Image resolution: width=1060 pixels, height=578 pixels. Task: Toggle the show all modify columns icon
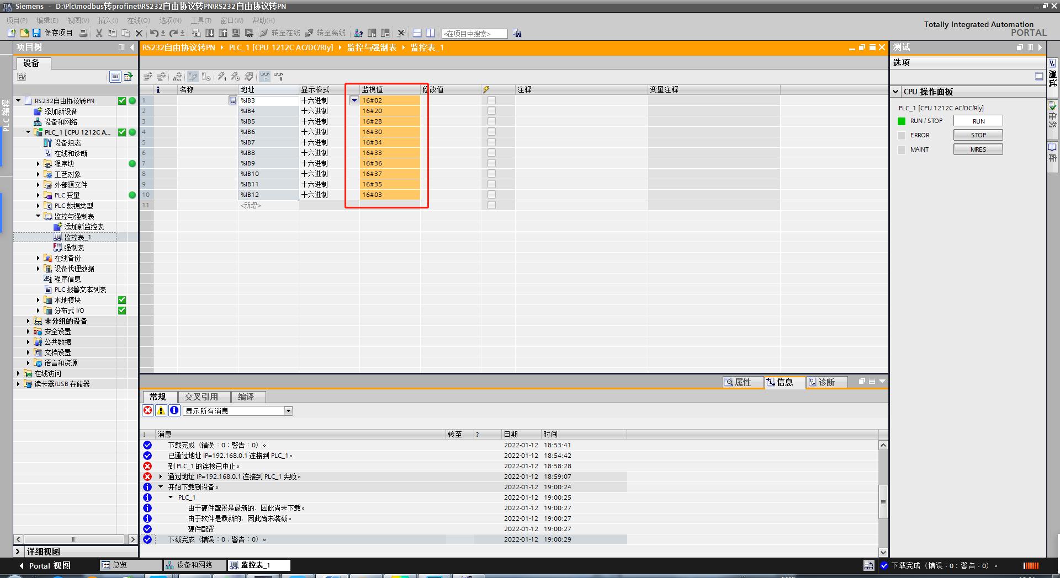[193, 77]
